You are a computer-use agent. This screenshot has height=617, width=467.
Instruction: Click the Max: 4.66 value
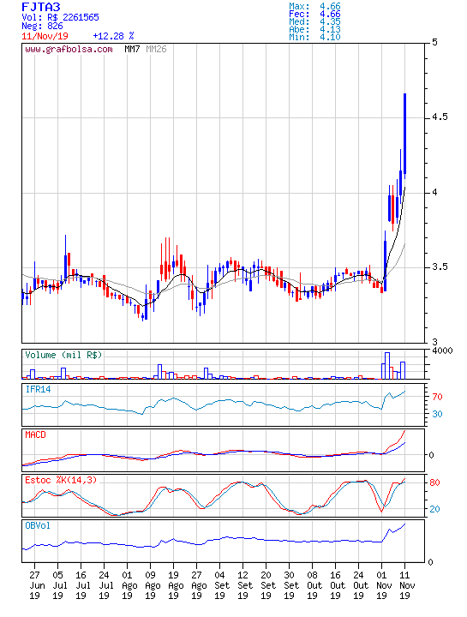pos(314,6)
